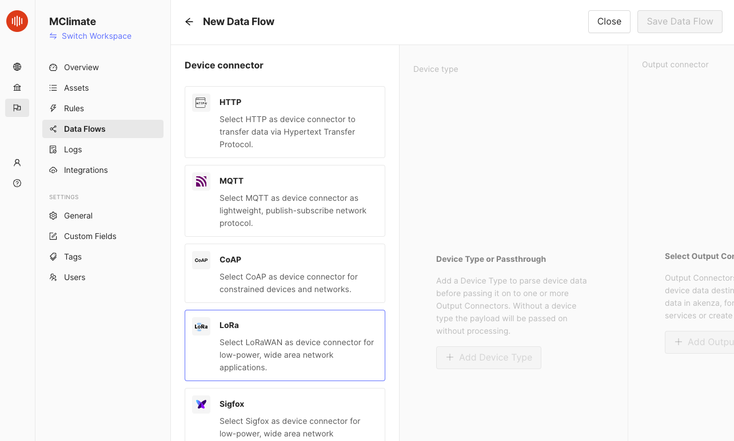
Task: Click the Add Output Connector button
Action: (699, 342)
